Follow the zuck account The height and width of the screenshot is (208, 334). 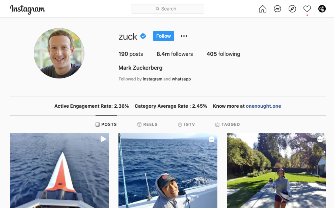click(x=163, y=36)
